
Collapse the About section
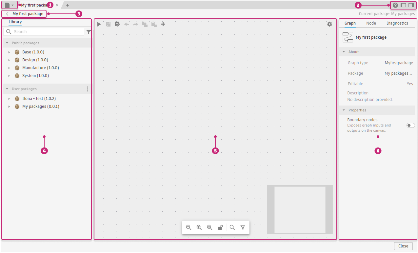point(344,52)
